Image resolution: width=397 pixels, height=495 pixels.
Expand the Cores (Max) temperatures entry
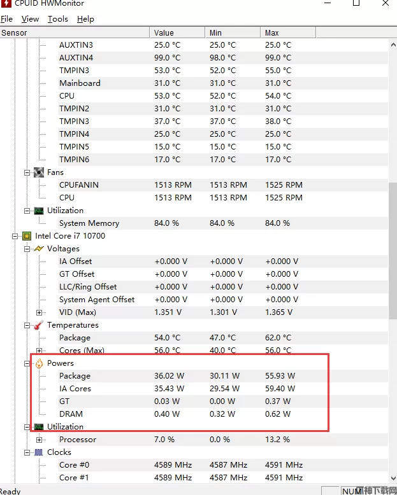(39, 351)
